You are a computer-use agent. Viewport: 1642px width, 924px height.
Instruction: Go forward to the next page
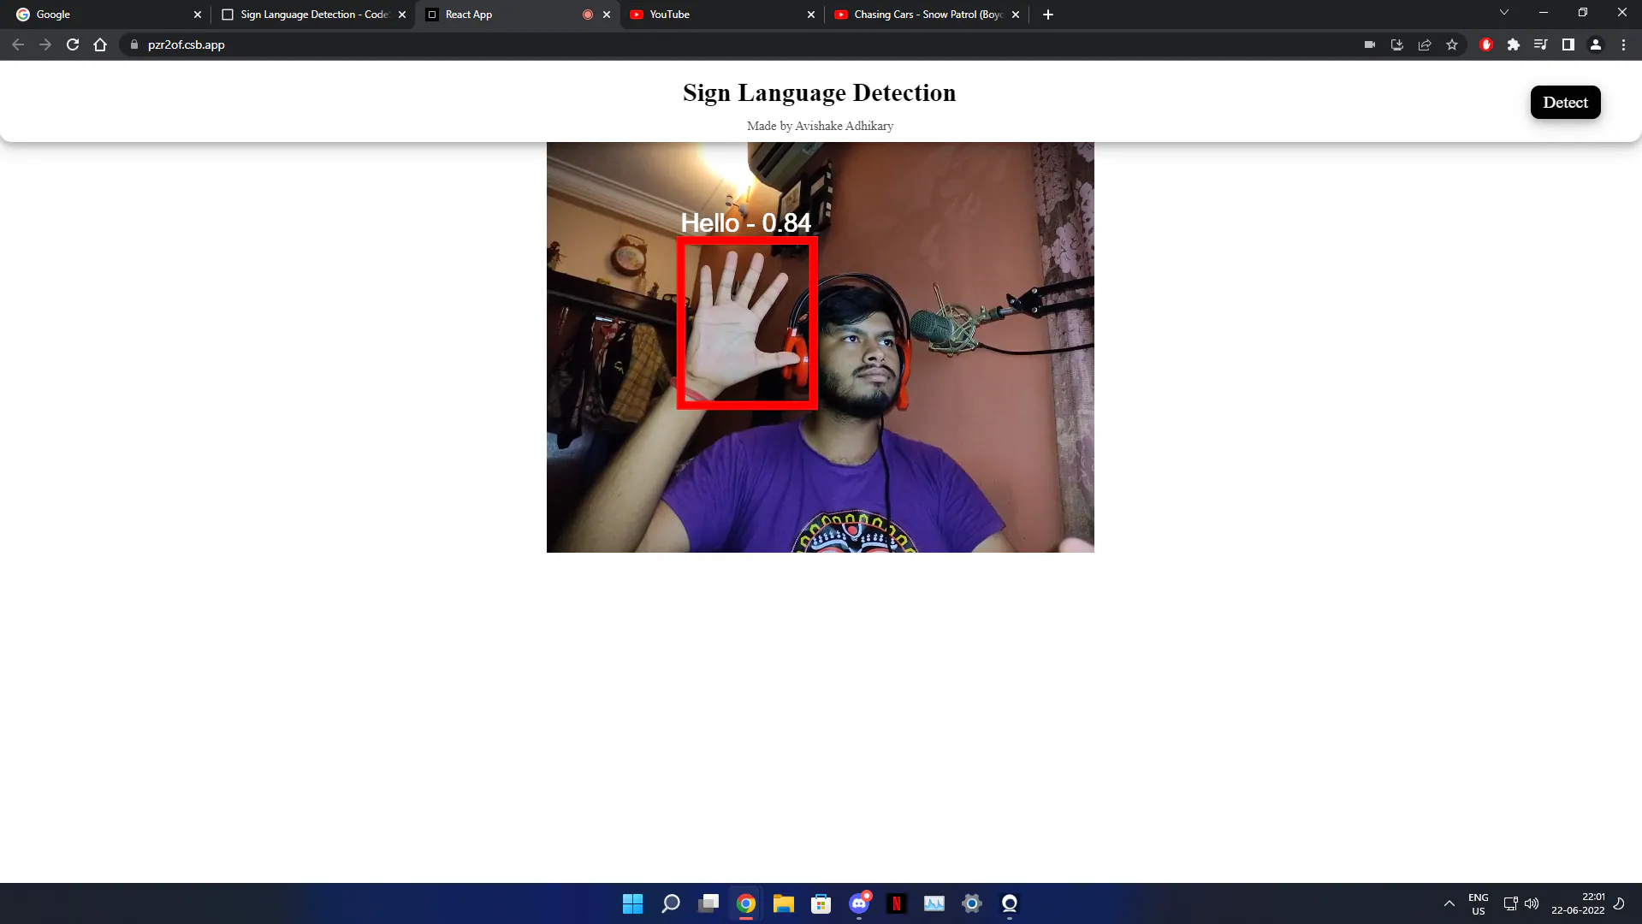pyautogui.click(x=45, y=44)
